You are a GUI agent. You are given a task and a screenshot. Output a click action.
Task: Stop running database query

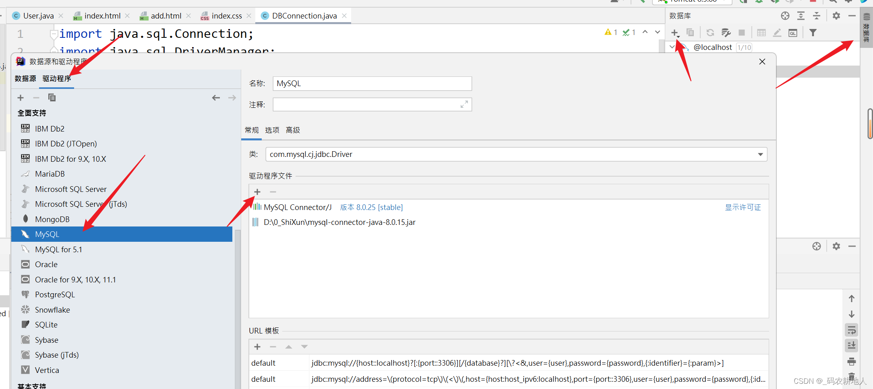(x=742, y=33)
